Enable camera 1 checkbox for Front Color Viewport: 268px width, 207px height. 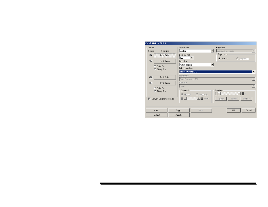[x=151, y=55]
